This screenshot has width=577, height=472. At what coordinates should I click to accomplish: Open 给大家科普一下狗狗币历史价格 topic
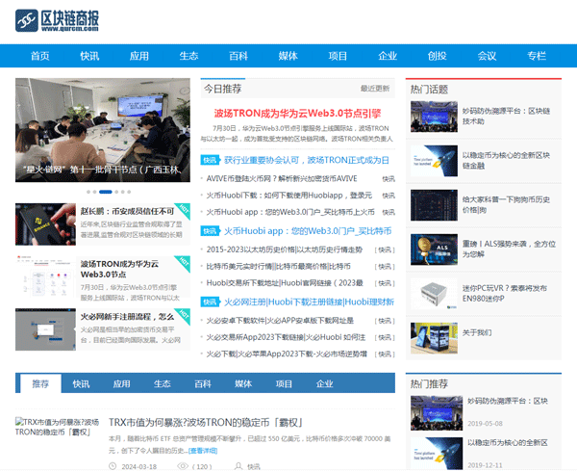coord(507,204)
